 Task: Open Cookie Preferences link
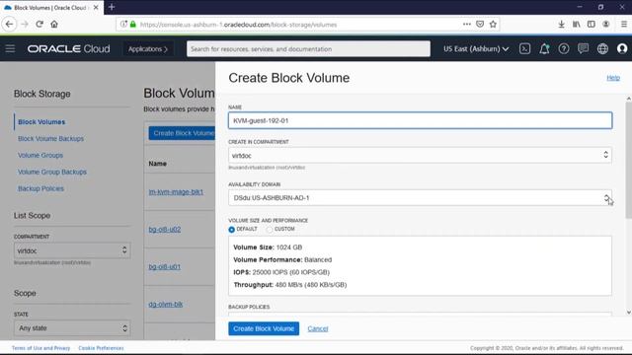point(101,348)
